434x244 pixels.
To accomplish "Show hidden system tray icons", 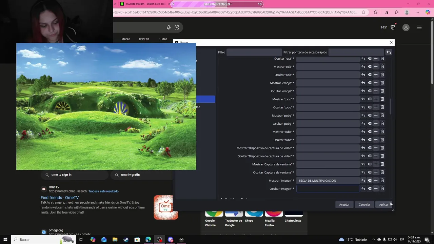I will point(373,240).
